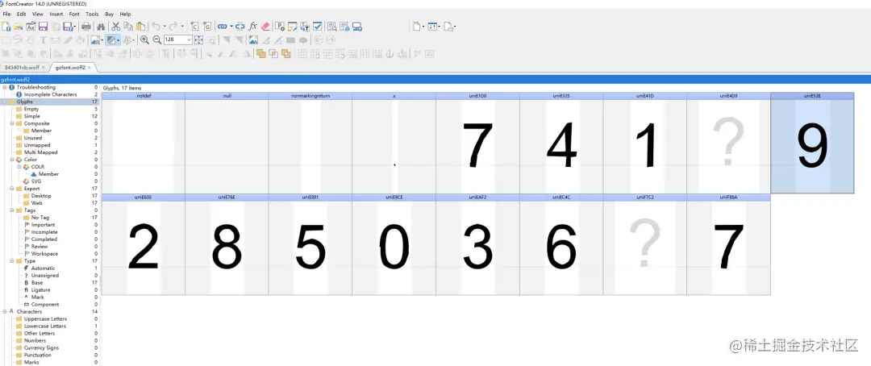Click the background image icon in toolbar

pyautogui.click(x=253, y=40)
